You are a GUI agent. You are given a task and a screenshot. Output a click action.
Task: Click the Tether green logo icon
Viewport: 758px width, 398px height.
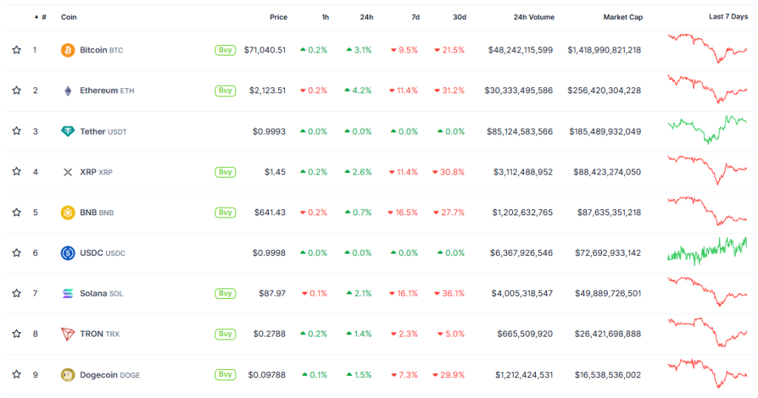[x=67, y=132]
